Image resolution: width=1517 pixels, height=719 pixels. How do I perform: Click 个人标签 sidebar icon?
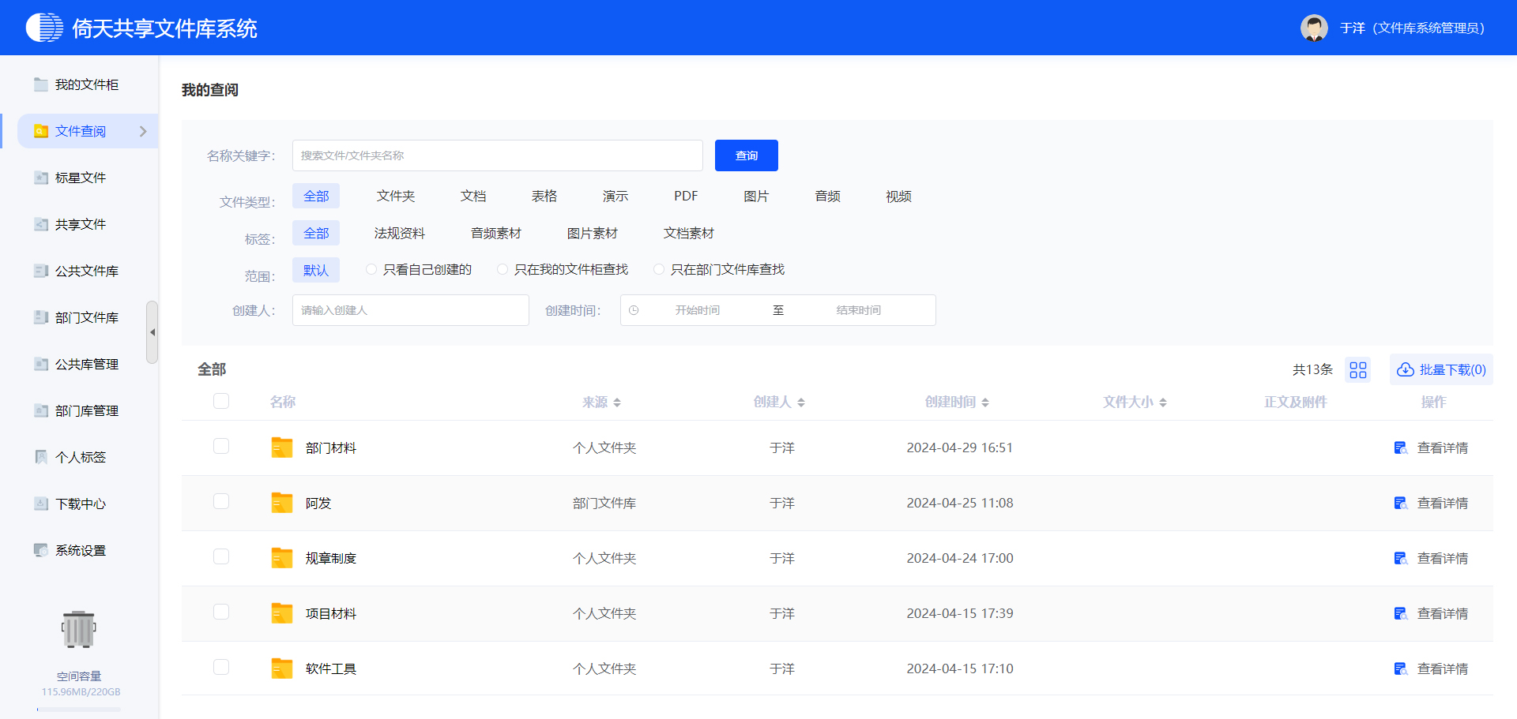pyautogui.click(x=41, y=457)
